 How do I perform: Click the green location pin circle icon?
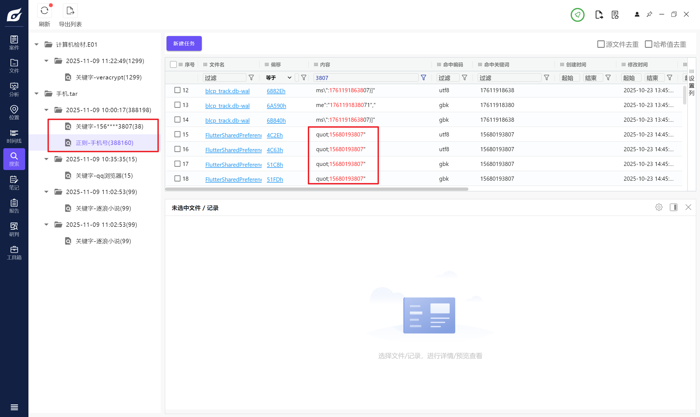(x=577, y=15)
